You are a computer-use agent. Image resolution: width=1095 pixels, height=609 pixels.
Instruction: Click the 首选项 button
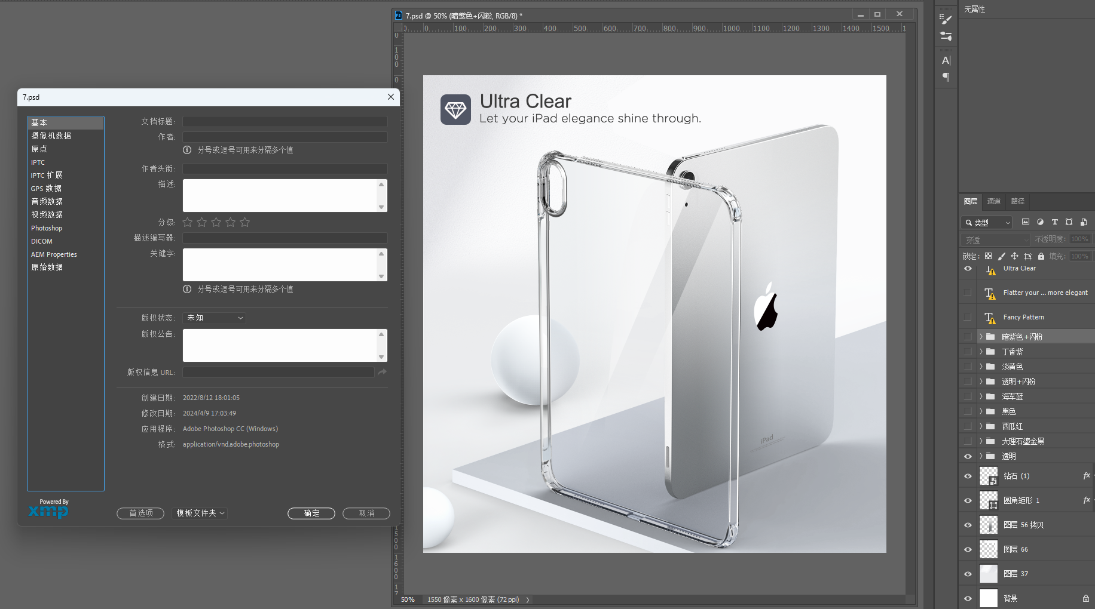pyautogui.click(x=140, y=513)
